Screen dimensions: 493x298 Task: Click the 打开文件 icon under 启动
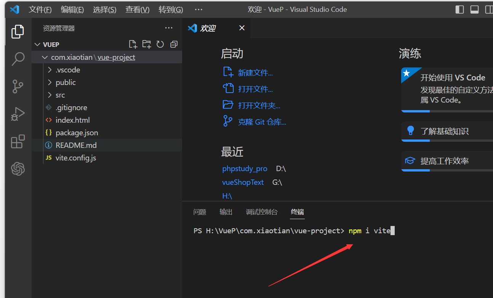(228, 88)
